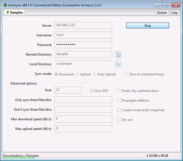183x161 pixels.
Task: Click the green triangle on Samples tab
Action: 8,12
